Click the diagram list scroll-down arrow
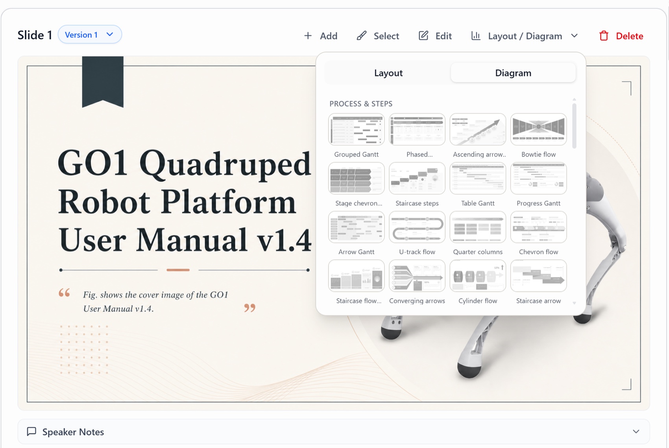Screen dimensions: 669x448 tap(574, 303)
